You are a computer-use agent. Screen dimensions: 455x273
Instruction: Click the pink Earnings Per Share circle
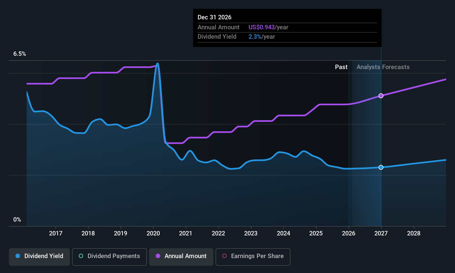point(224,256)
